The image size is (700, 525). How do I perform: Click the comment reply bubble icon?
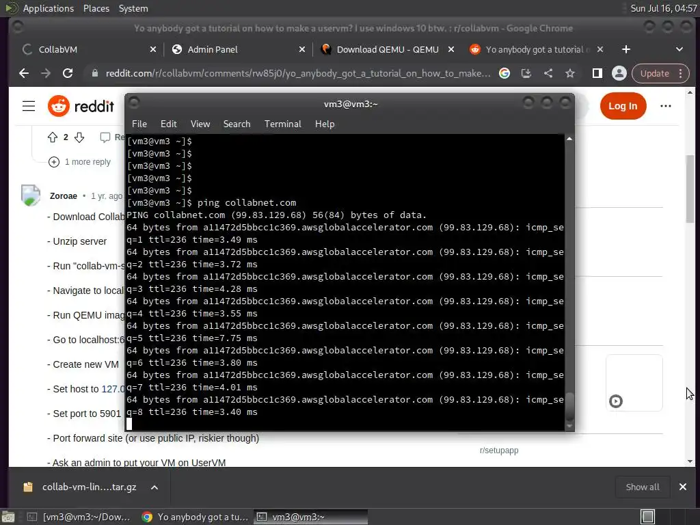pos(105,137)
